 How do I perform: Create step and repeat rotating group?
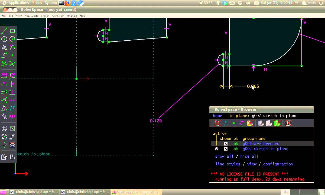(x=4, y=137)
